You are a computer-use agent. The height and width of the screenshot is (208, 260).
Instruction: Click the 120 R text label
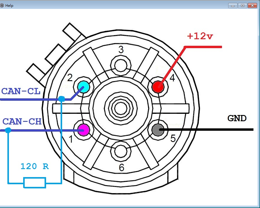34,166
